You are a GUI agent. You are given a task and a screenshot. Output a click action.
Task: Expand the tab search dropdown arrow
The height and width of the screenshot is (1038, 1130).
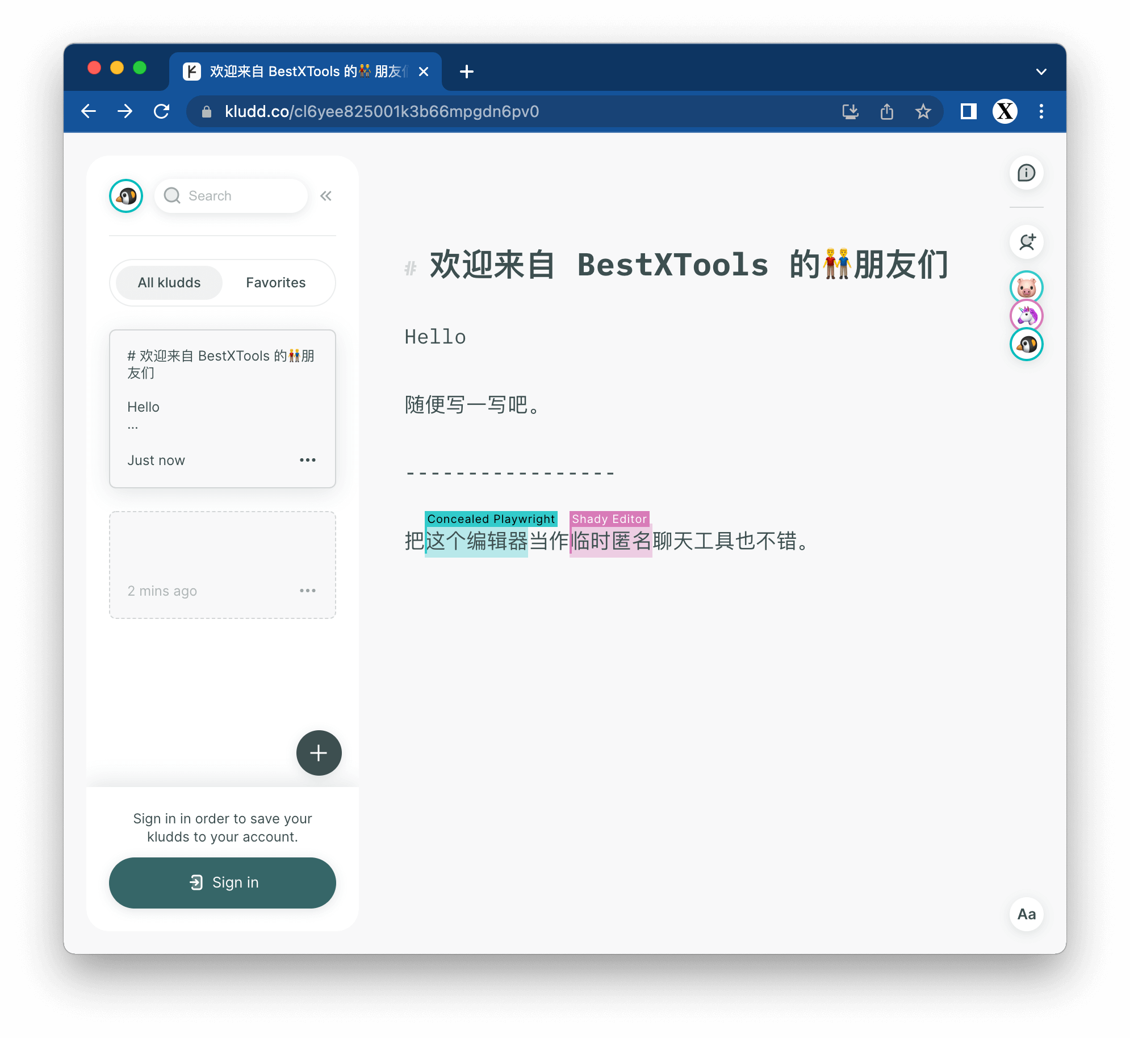1041,72
